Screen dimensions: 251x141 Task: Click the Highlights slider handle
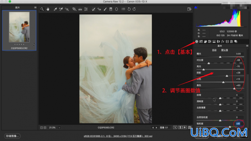(203, 70)
